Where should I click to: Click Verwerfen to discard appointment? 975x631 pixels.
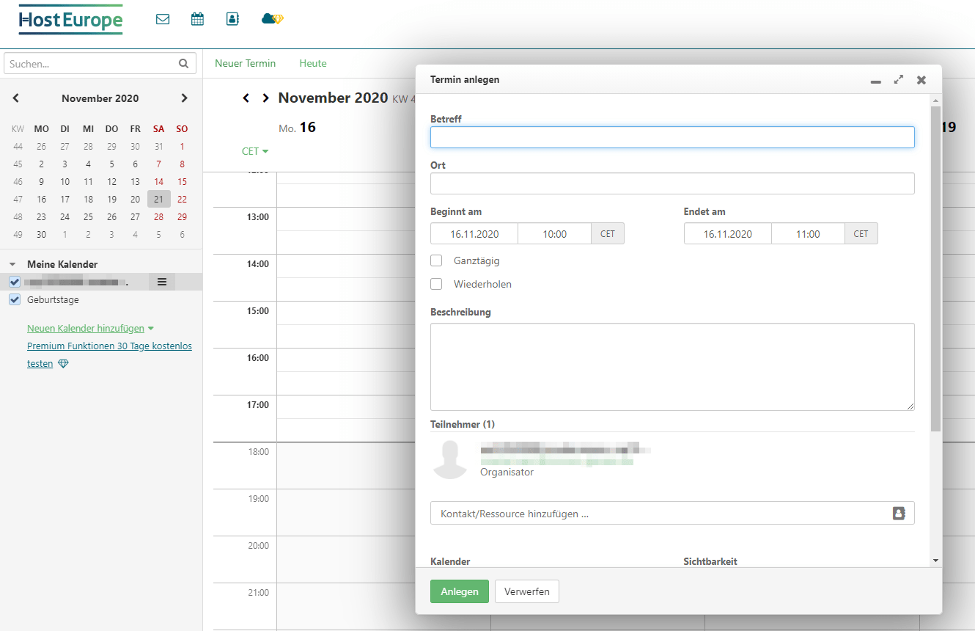point(527,591)
